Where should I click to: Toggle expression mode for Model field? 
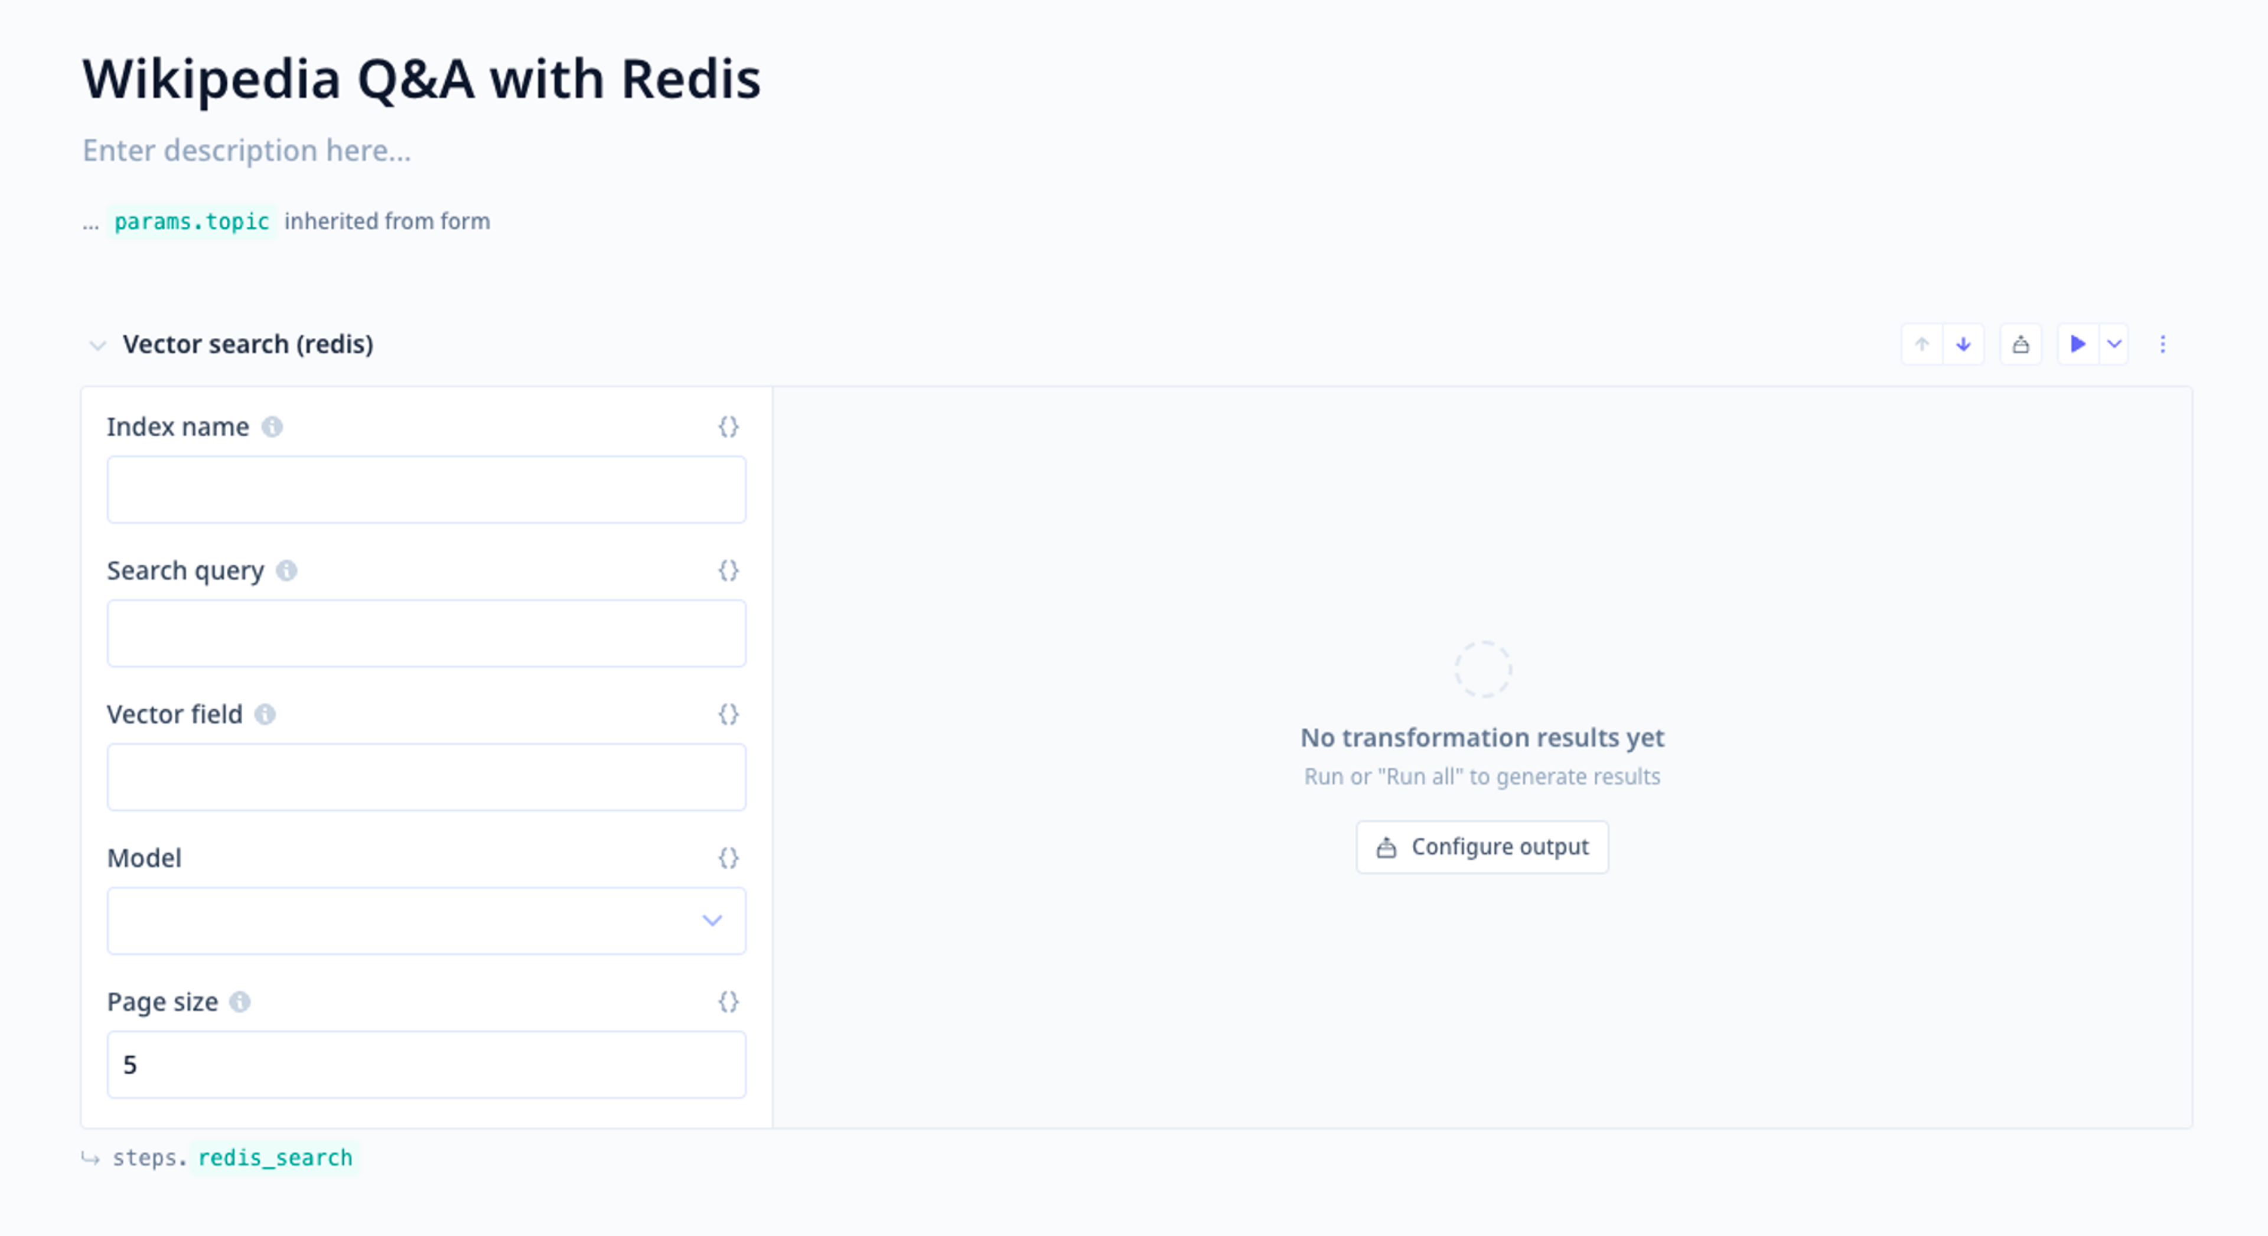click(x=728, y=857)
